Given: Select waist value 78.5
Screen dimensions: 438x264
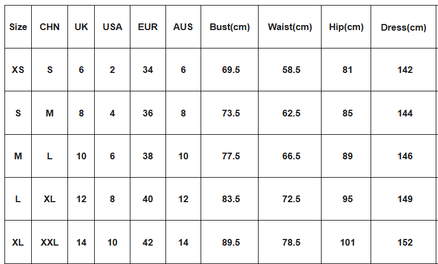Looking at the screenshot, I should tap(291, 242).
